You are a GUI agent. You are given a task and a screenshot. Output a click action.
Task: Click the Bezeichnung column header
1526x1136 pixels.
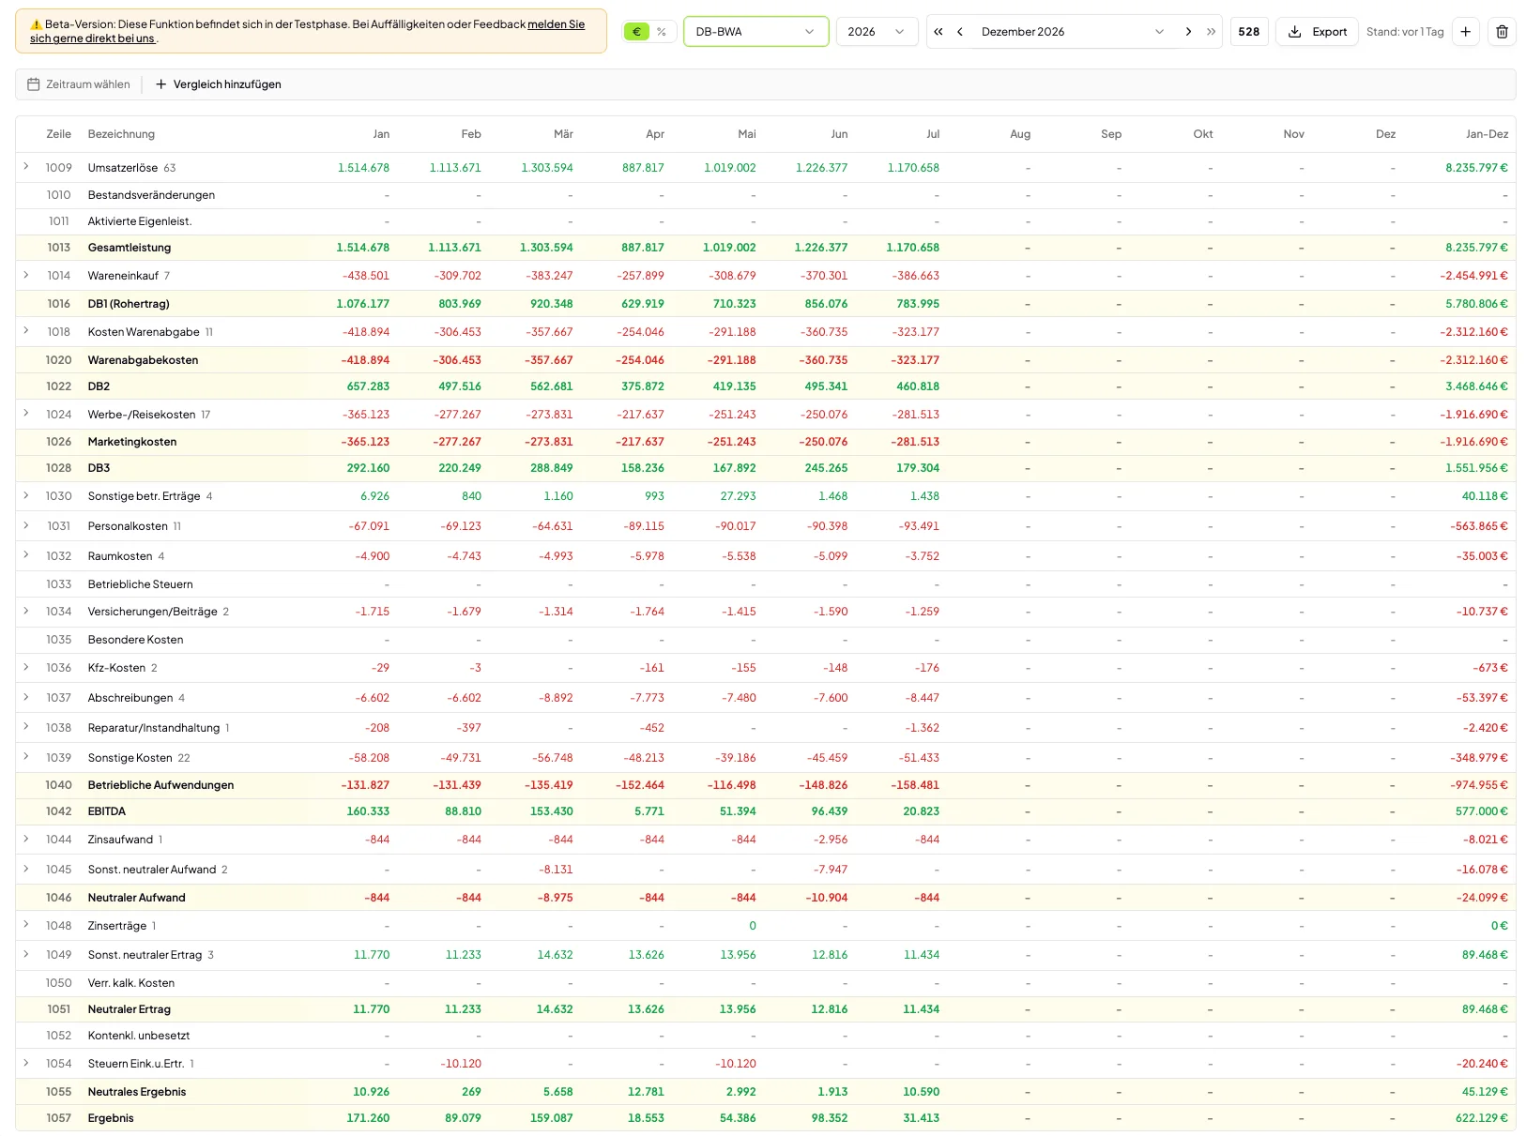click(x=121, y=134)
